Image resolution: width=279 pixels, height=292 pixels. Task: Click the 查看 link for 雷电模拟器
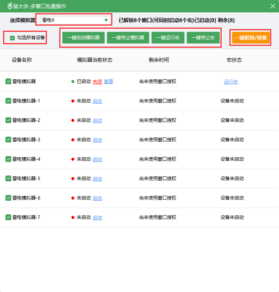[x=108, y=82]
